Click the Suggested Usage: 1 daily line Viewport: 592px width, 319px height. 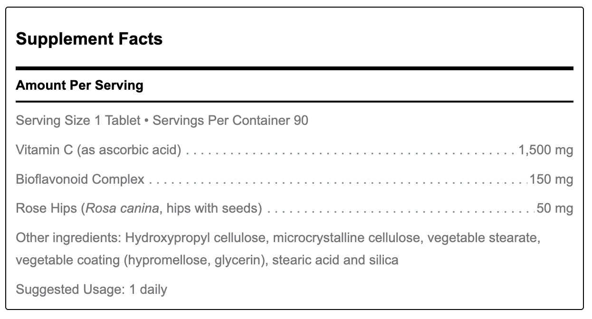tap(92, 289)
